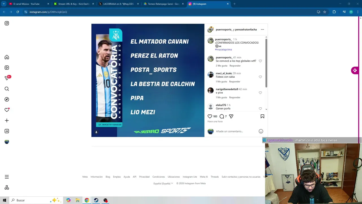Open the narigolbenedetto9 username link
Screen dimensions: 362x204
click(227, 89)
